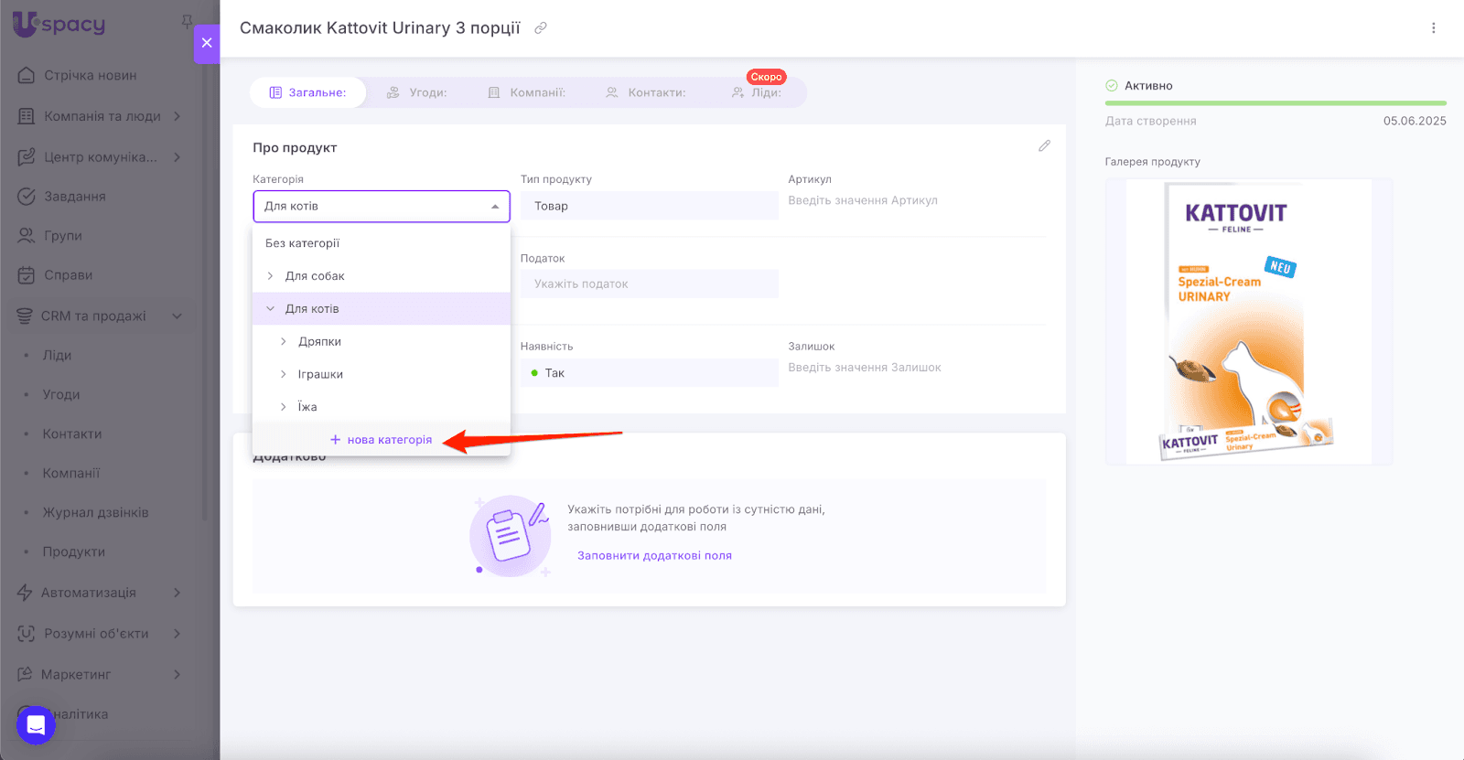Click the green Активно progress bar
1464x760 pixels.
pos(1276,103)
